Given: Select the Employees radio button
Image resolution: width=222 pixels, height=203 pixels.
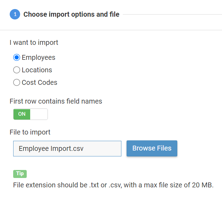Looking at the screenshot, I should [17, 57].
